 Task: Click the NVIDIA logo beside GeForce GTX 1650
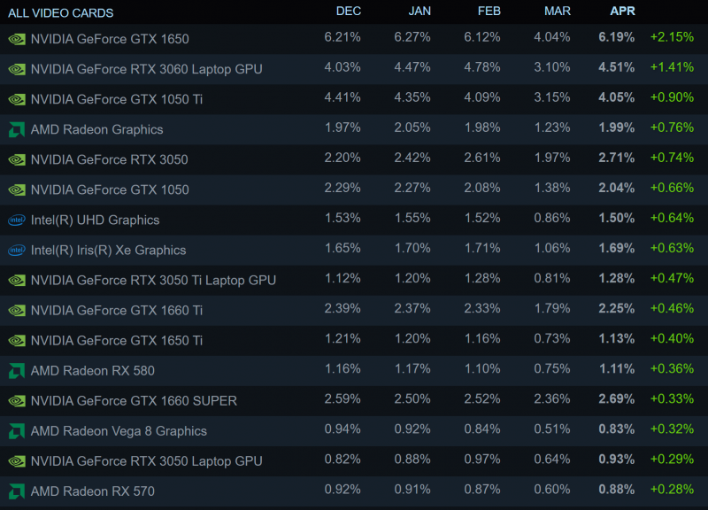pyautogui.click(x=16, y=39)
